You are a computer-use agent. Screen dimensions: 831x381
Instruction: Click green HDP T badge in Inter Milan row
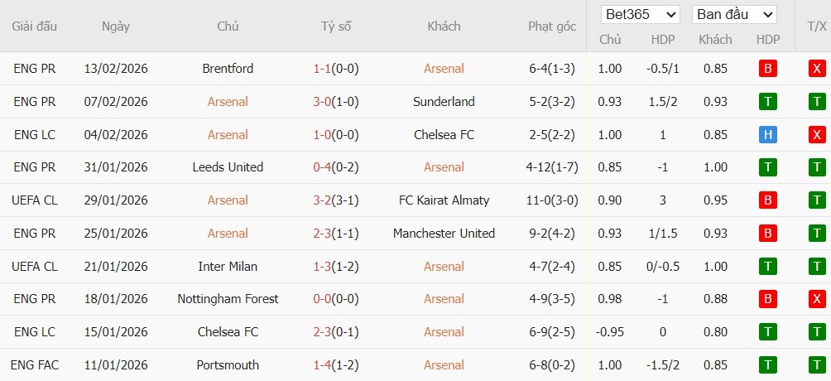point(767,266)
